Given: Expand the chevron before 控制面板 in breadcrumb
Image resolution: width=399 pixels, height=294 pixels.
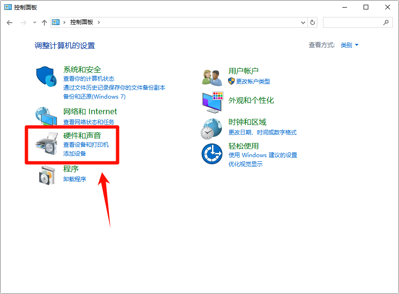Looking at the screenshot, I should [x=64, y=22].
